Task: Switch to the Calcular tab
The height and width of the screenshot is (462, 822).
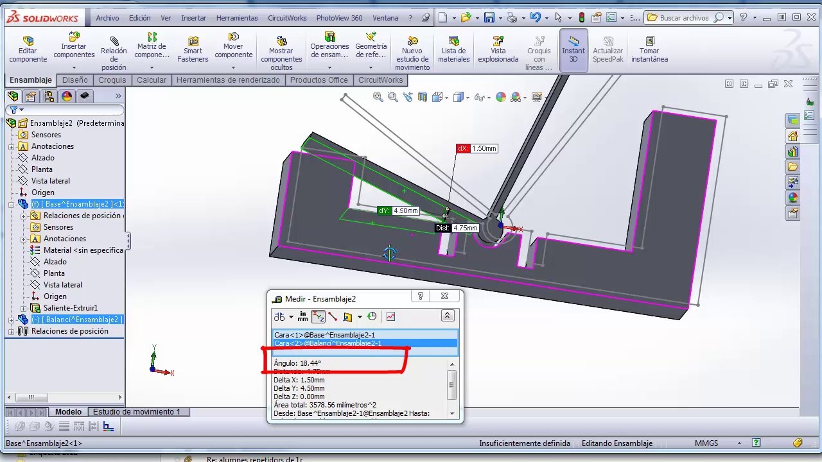Action: (x=152, y=80)
